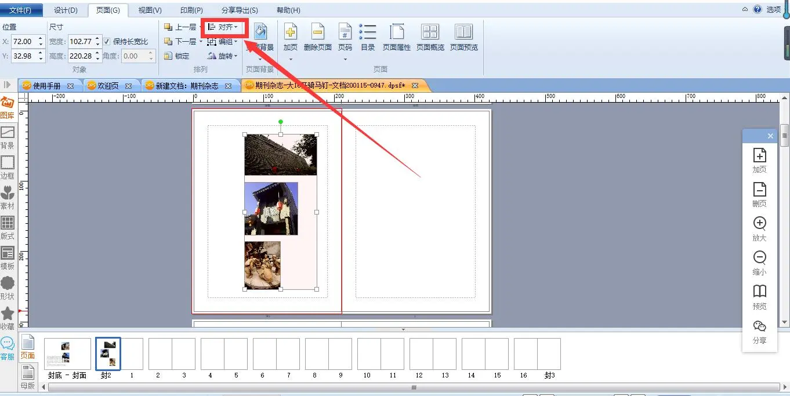Open the 客服 customer service chat

coord(8,349)
